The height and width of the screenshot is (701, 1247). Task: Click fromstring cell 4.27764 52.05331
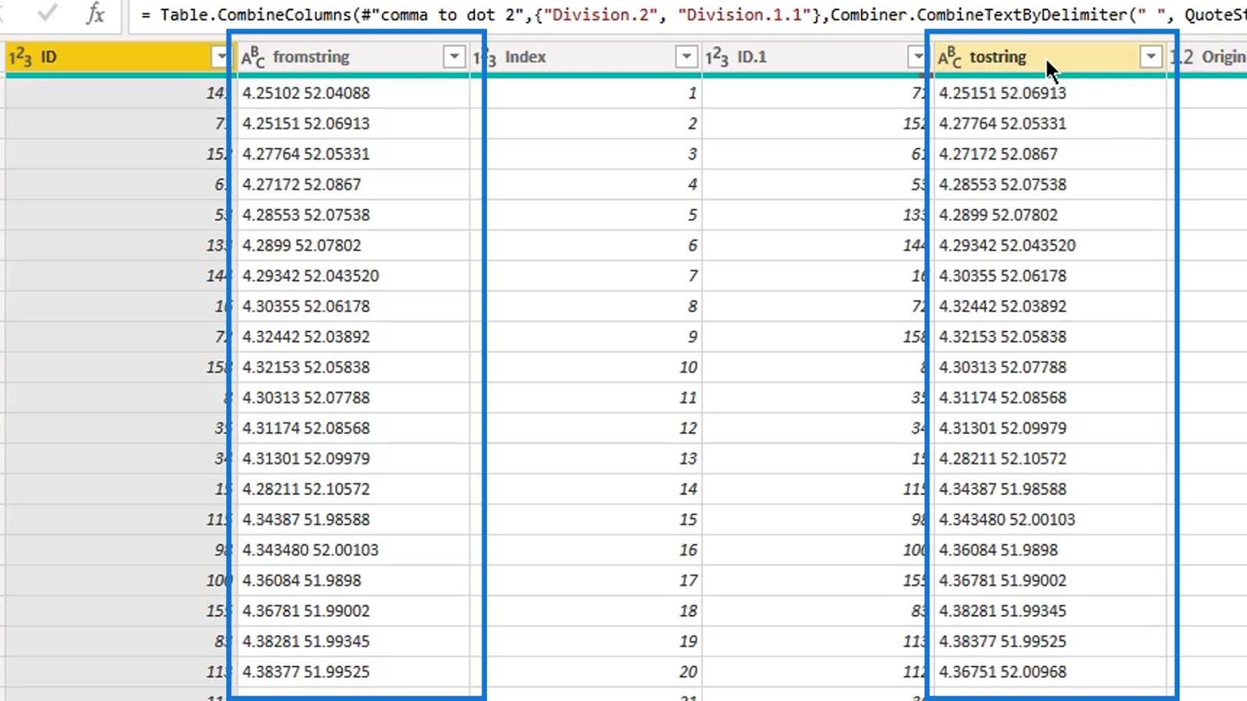click(x=352, y=154)
